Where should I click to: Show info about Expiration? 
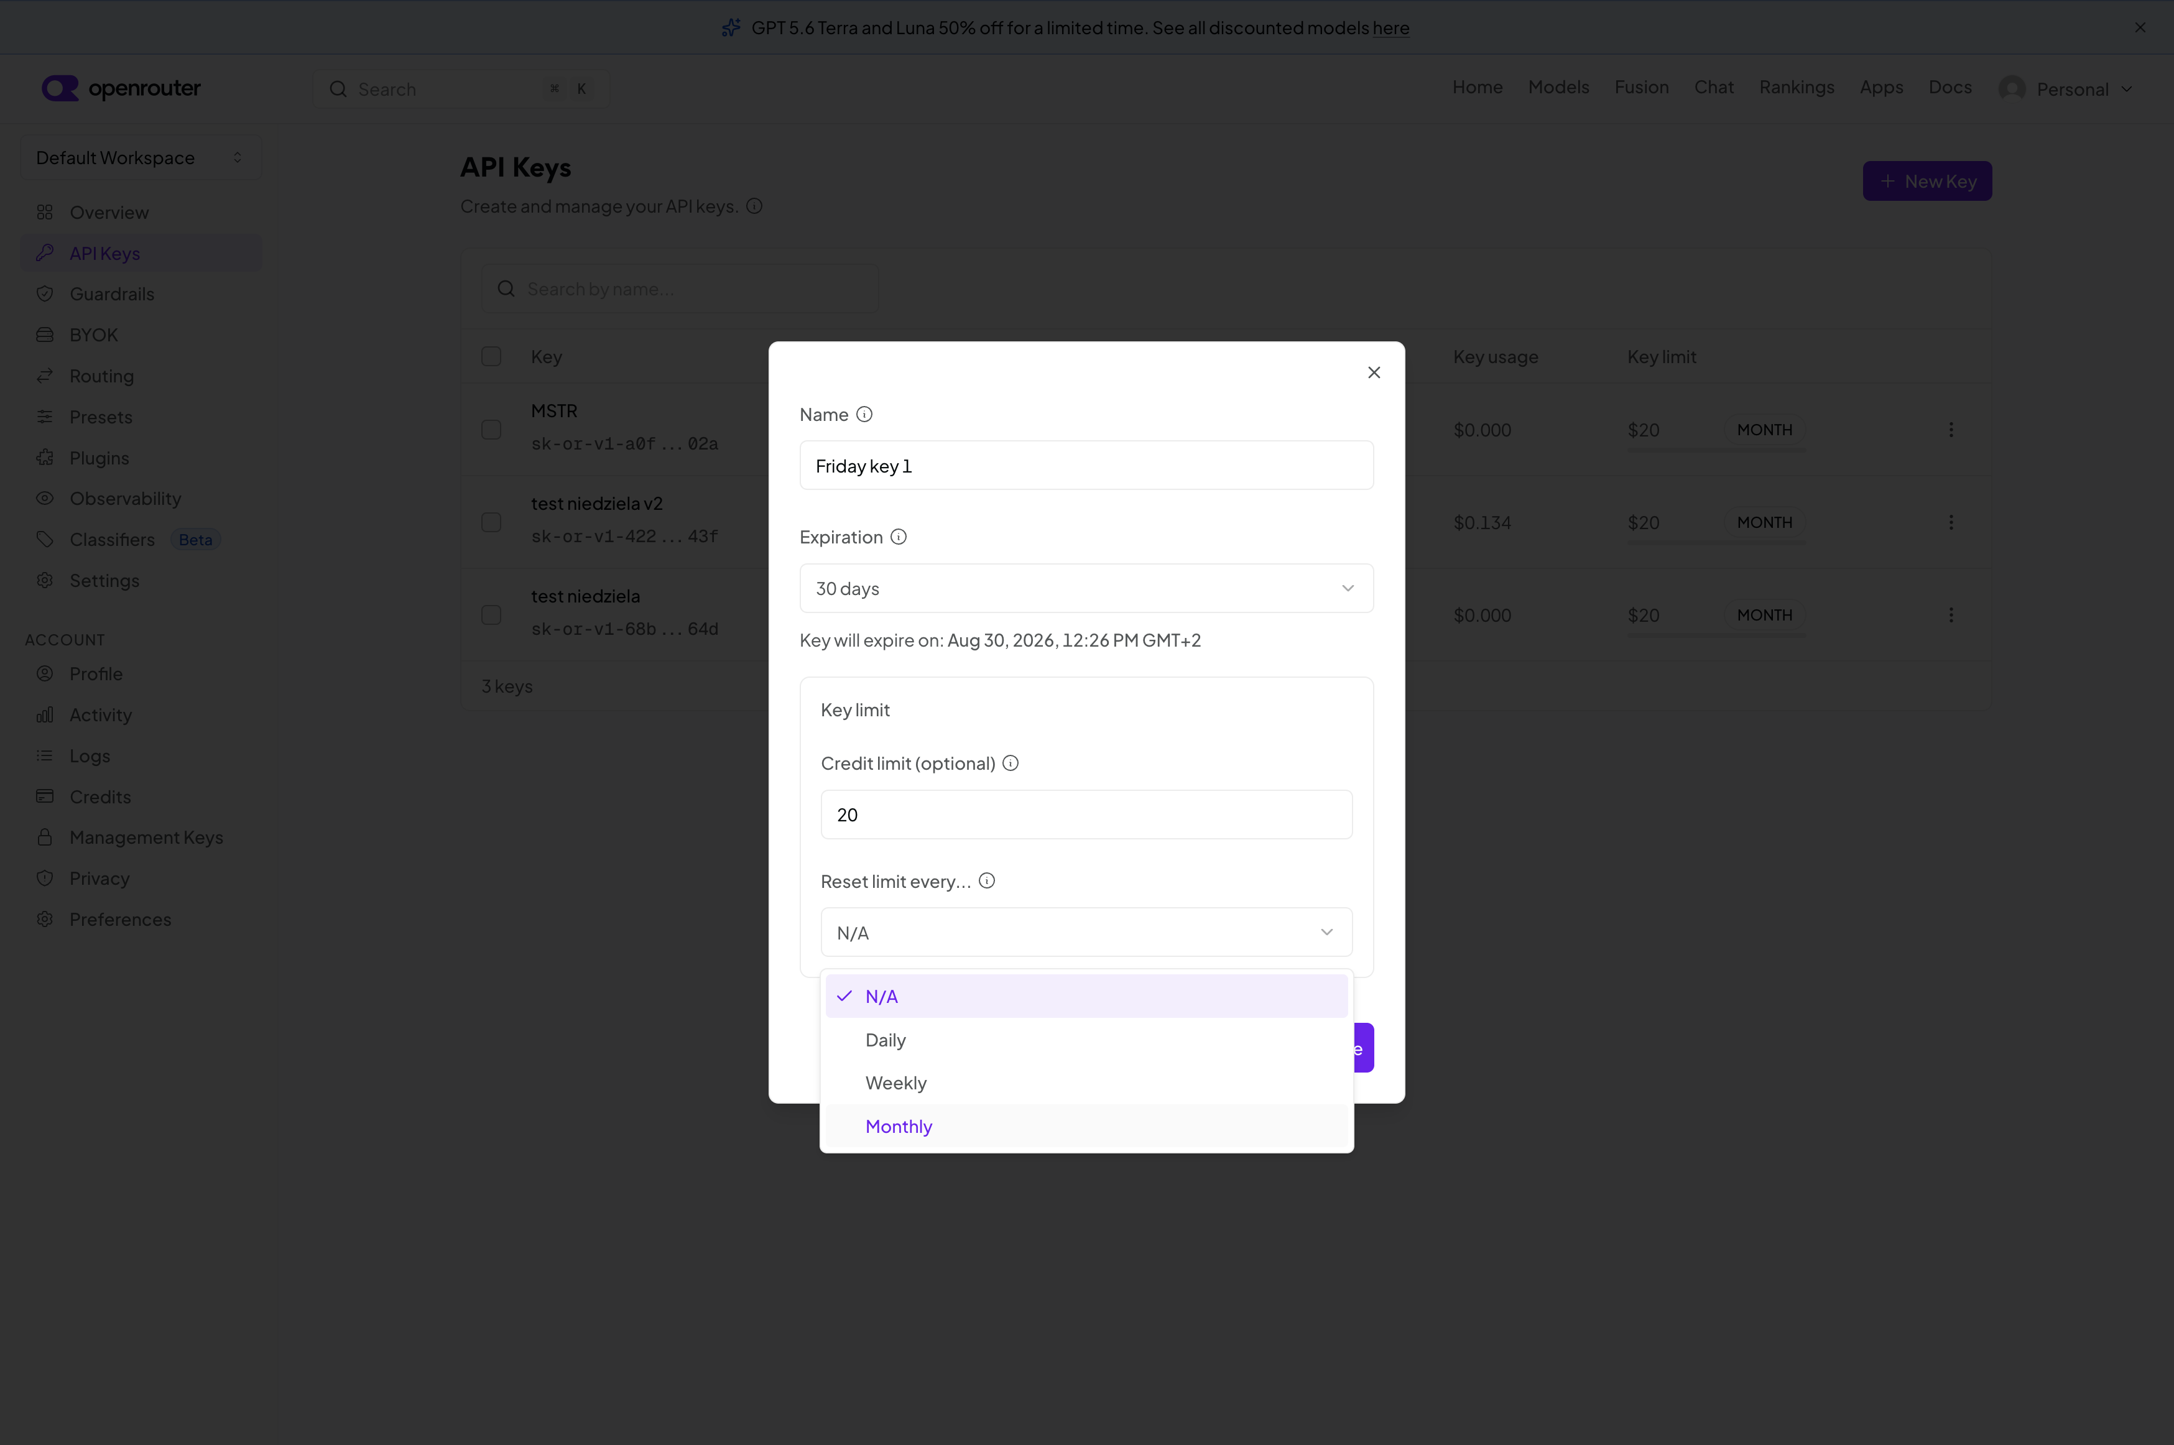(899, 537)
